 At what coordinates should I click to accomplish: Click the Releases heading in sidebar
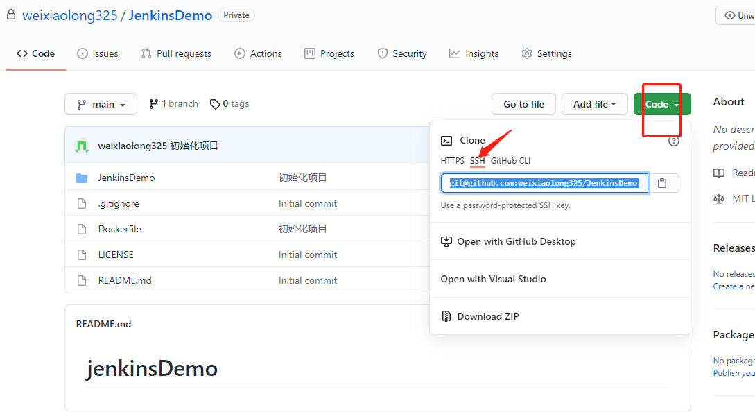point(734,248)
